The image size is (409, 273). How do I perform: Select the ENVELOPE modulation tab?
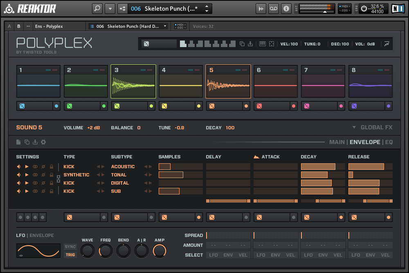point(41,235)
